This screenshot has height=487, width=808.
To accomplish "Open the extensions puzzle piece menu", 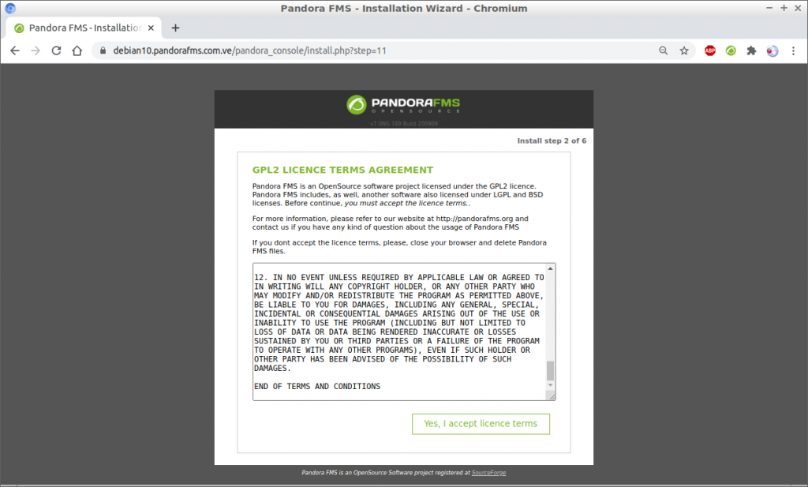I will coord(751,51).
